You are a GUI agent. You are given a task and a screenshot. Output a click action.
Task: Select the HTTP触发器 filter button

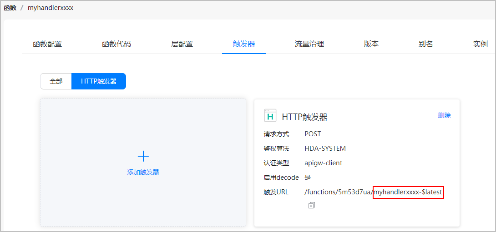tap(99, 81)
